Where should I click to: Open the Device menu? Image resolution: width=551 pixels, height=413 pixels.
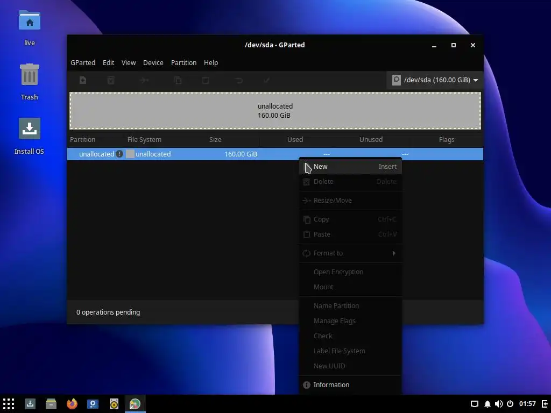click(153, 62)
